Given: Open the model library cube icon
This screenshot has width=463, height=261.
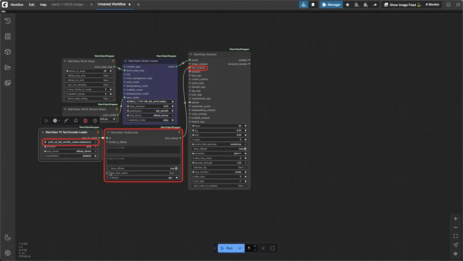Looking at the screenshot, I should pos(8,52).
